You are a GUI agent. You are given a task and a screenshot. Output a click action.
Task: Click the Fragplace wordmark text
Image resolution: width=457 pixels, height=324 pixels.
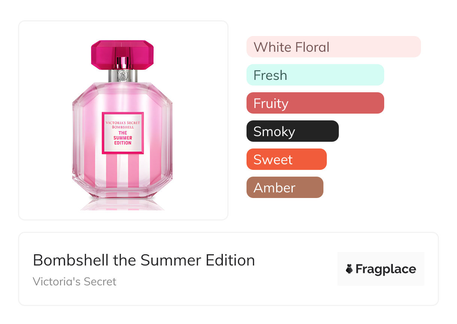386,269
